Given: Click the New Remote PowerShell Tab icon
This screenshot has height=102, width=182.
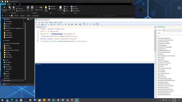Looking at the screenshot, I should 76,24.
